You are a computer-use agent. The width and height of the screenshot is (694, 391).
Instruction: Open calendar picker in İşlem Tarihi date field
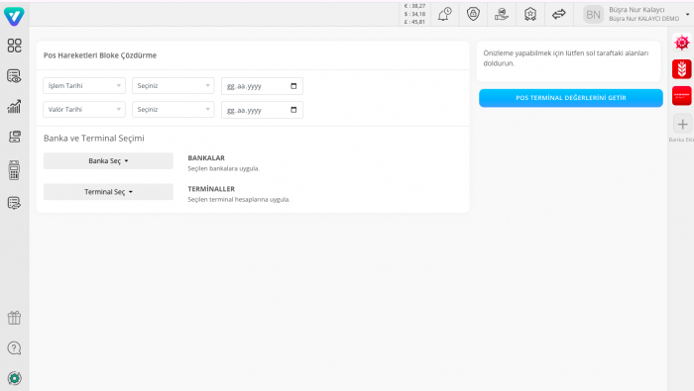click(293, 86)
